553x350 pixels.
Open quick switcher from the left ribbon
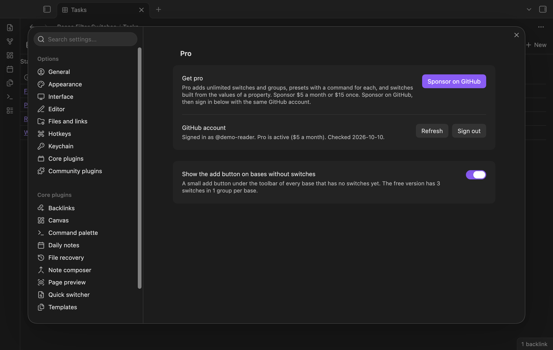pos(10,28)
